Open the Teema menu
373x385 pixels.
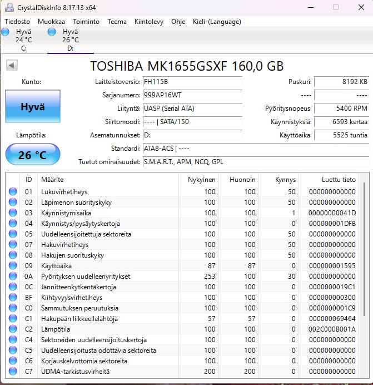(x=117, y=22)
